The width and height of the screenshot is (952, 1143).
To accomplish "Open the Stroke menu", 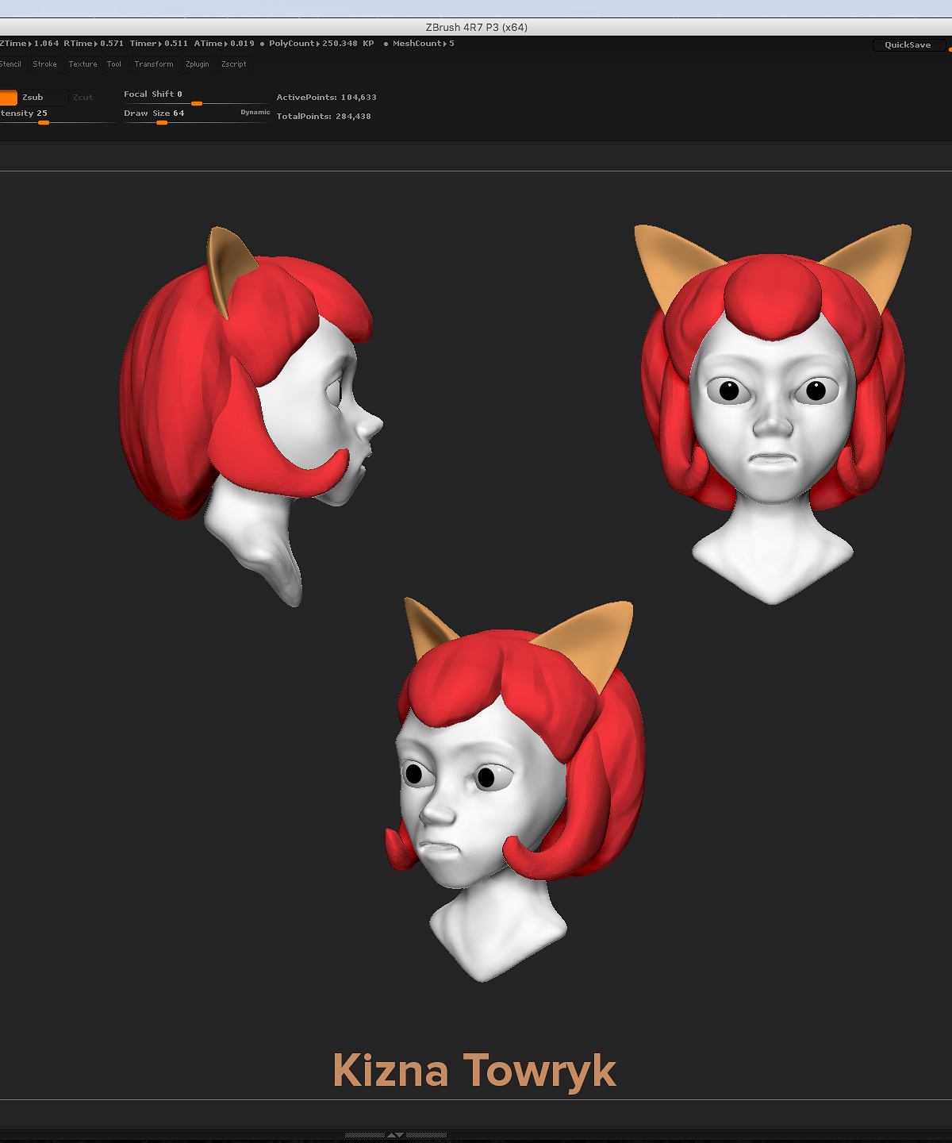I will 44,64.
